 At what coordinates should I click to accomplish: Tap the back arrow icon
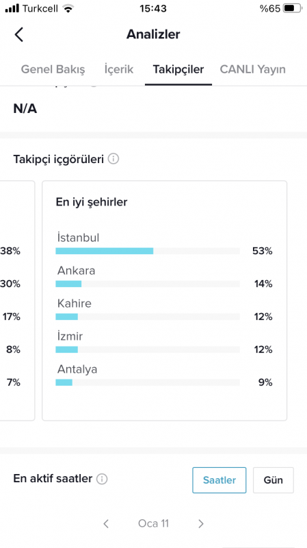[x=19, y=35]
